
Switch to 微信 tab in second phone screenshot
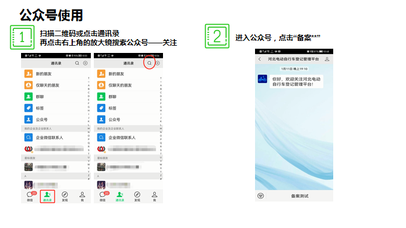[x=103, y=196]
